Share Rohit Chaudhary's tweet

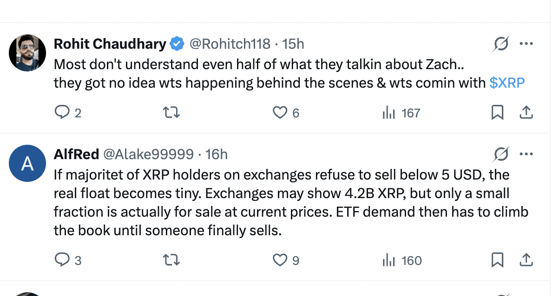(526, 113)
